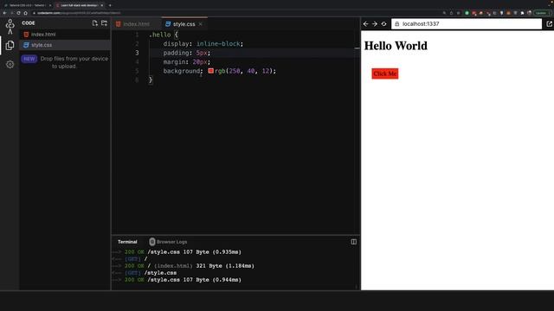The height and width of the screenshot is (311, 554).
Task: Go back in the preview pane
Action: (365, 24)
